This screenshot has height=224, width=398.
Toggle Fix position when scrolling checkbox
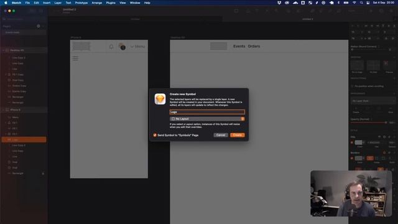tap(353, 86)
